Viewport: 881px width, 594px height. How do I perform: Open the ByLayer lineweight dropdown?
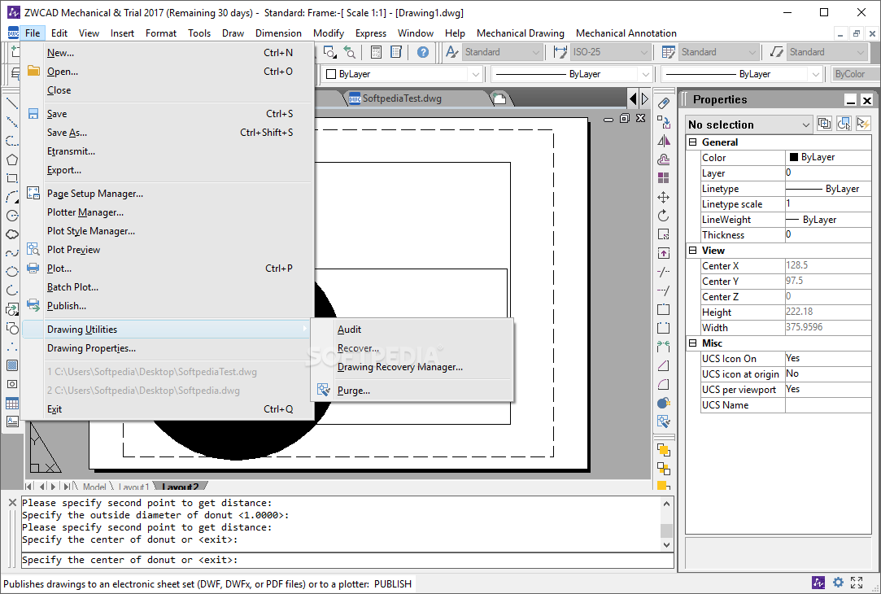741,74
